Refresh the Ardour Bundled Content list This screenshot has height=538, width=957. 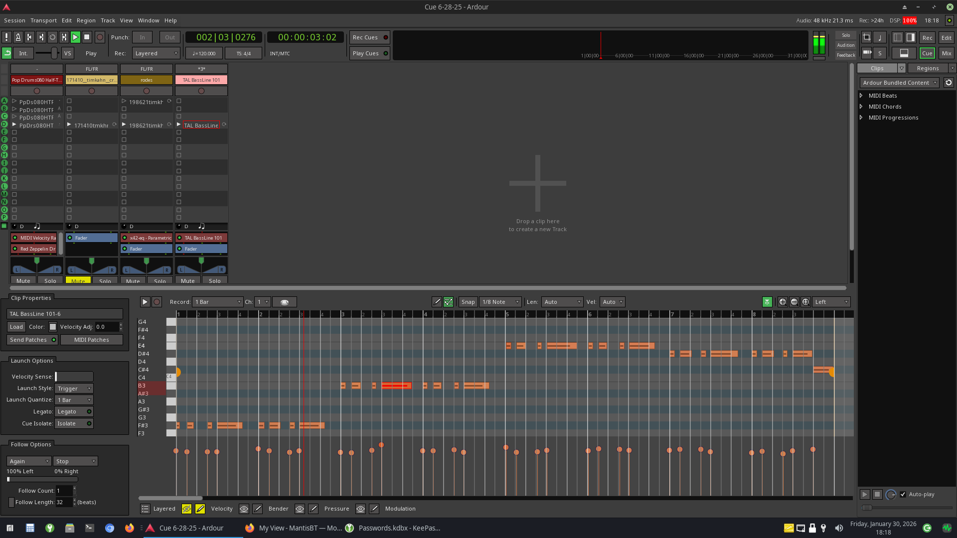949,83
